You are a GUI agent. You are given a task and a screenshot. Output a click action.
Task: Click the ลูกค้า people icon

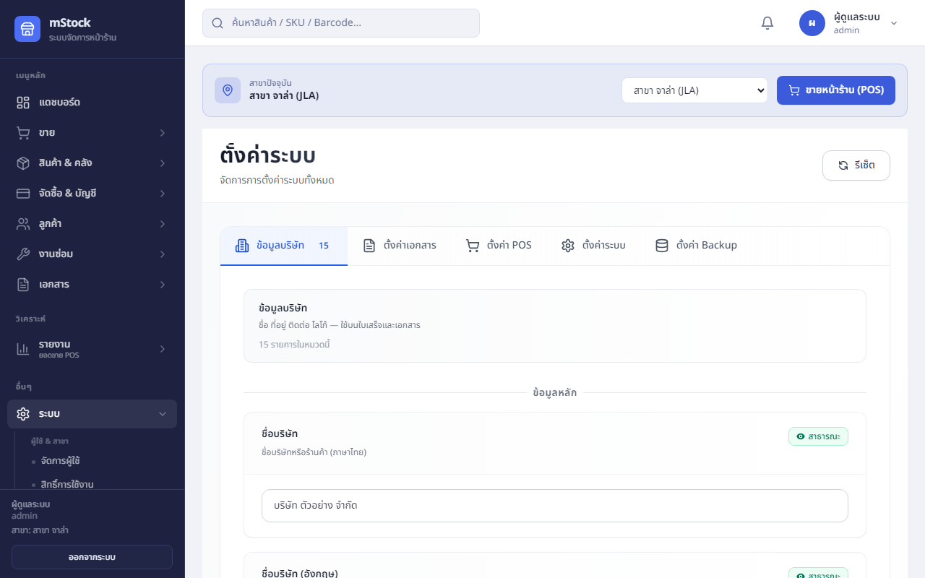(23, 224)
